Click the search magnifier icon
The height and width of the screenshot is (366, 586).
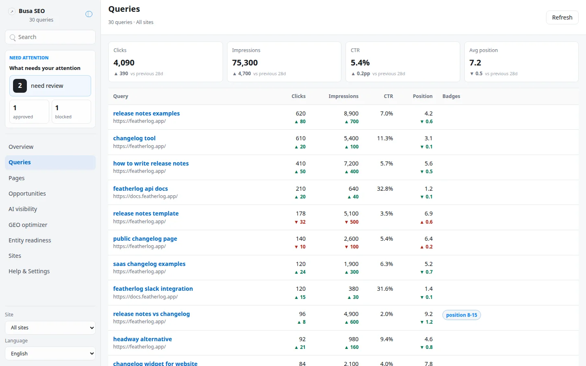(x=13, y=37)
